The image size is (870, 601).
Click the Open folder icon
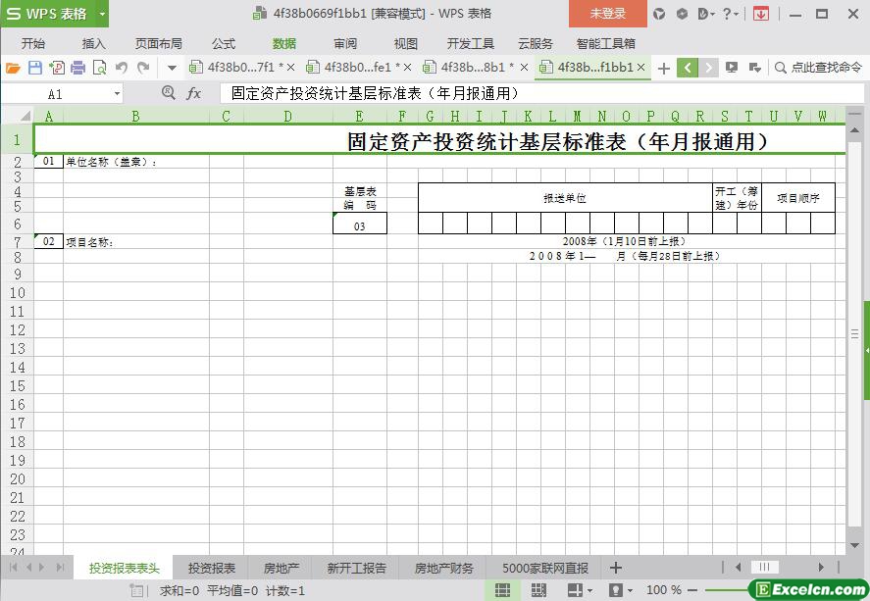(x=13, y=68)
